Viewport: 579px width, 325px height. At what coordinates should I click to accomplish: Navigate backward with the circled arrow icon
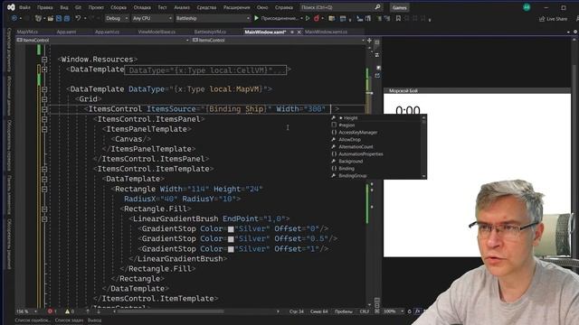14,18
